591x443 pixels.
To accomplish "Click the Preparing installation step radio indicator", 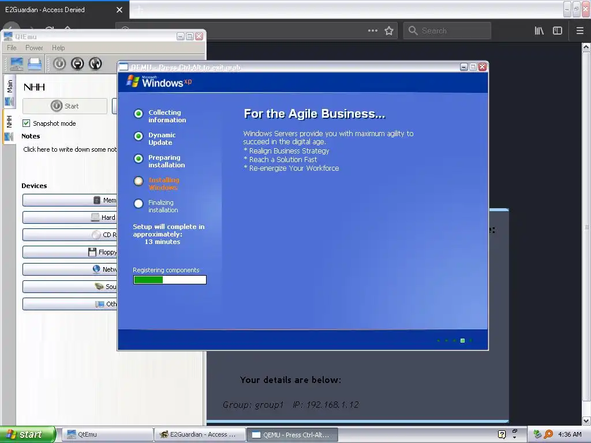I will point(139,159).
